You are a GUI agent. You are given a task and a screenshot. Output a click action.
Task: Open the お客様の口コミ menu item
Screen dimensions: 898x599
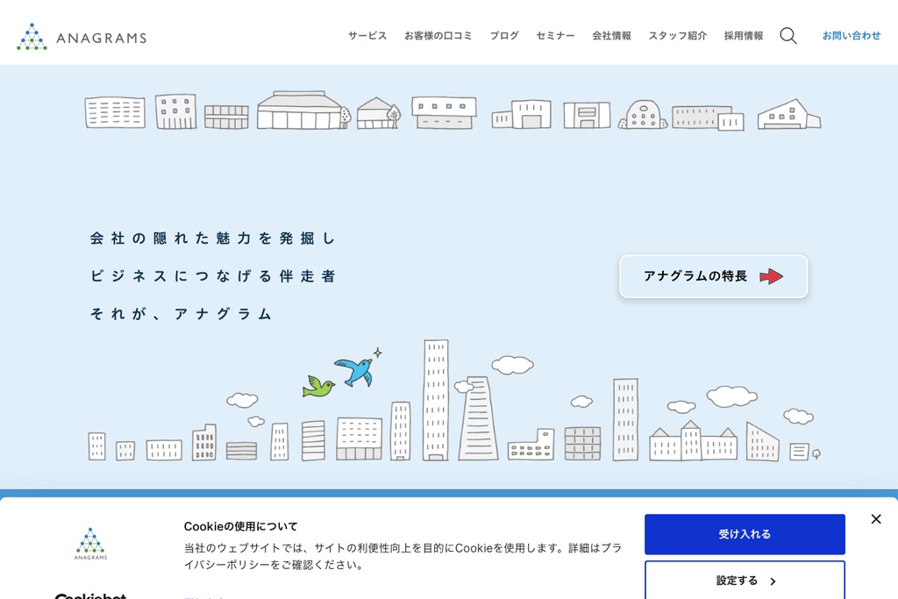438,35
